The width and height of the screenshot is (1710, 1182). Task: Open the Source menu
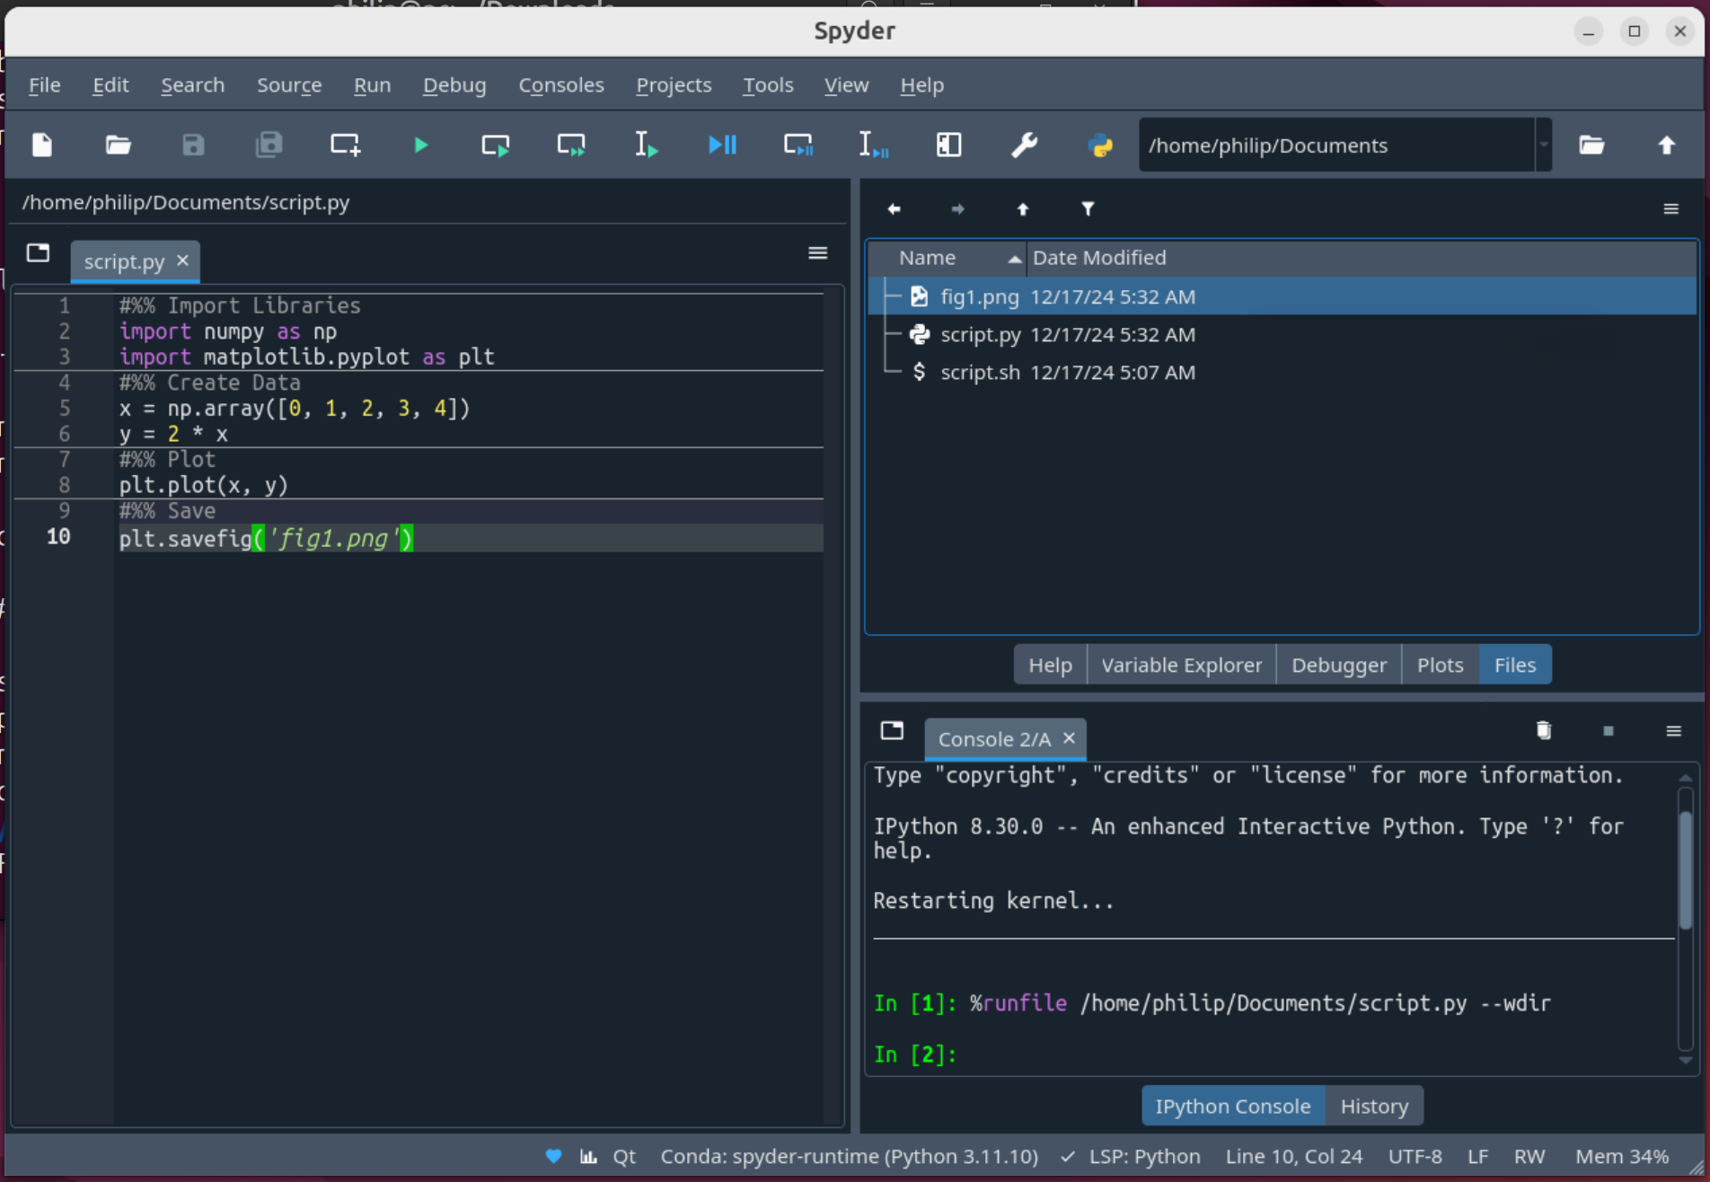289,85
